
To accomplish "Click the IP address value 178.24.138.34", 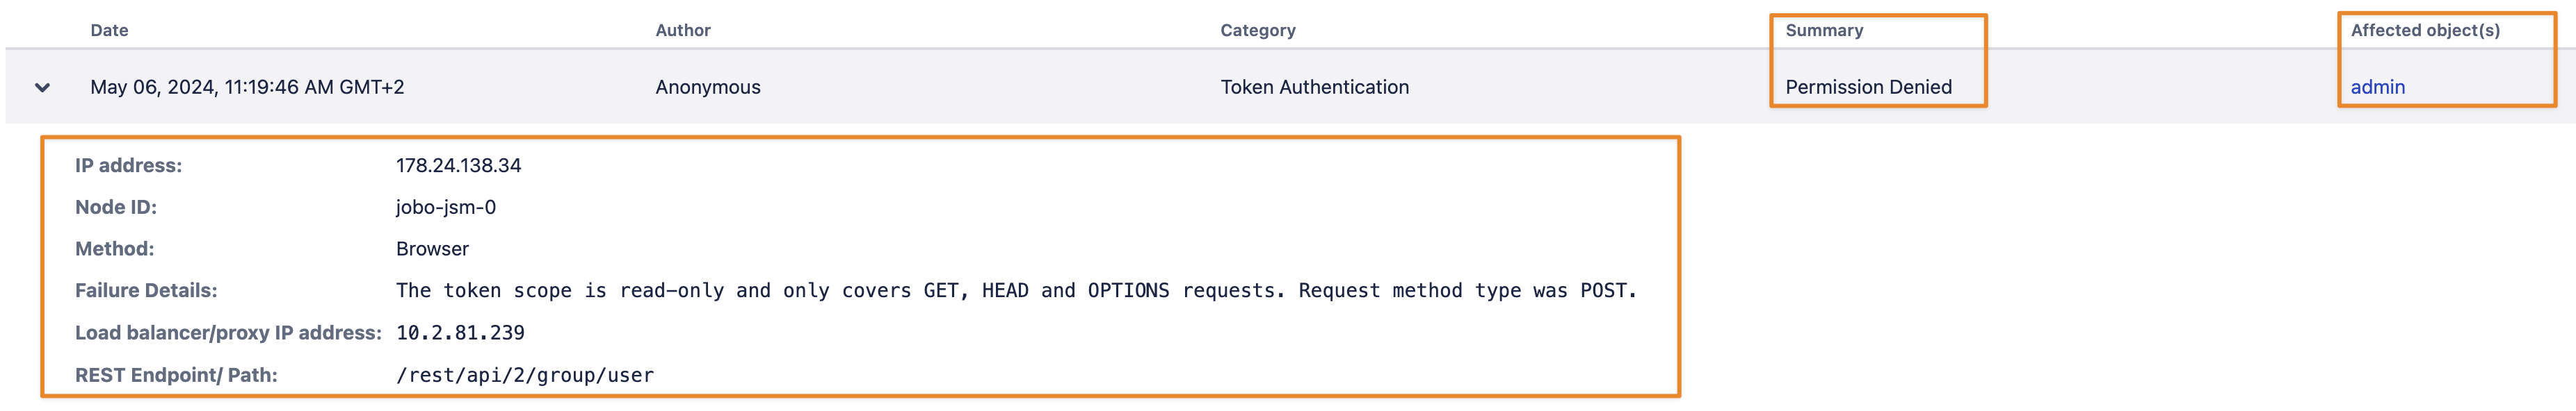I will [x=458, y=166].
